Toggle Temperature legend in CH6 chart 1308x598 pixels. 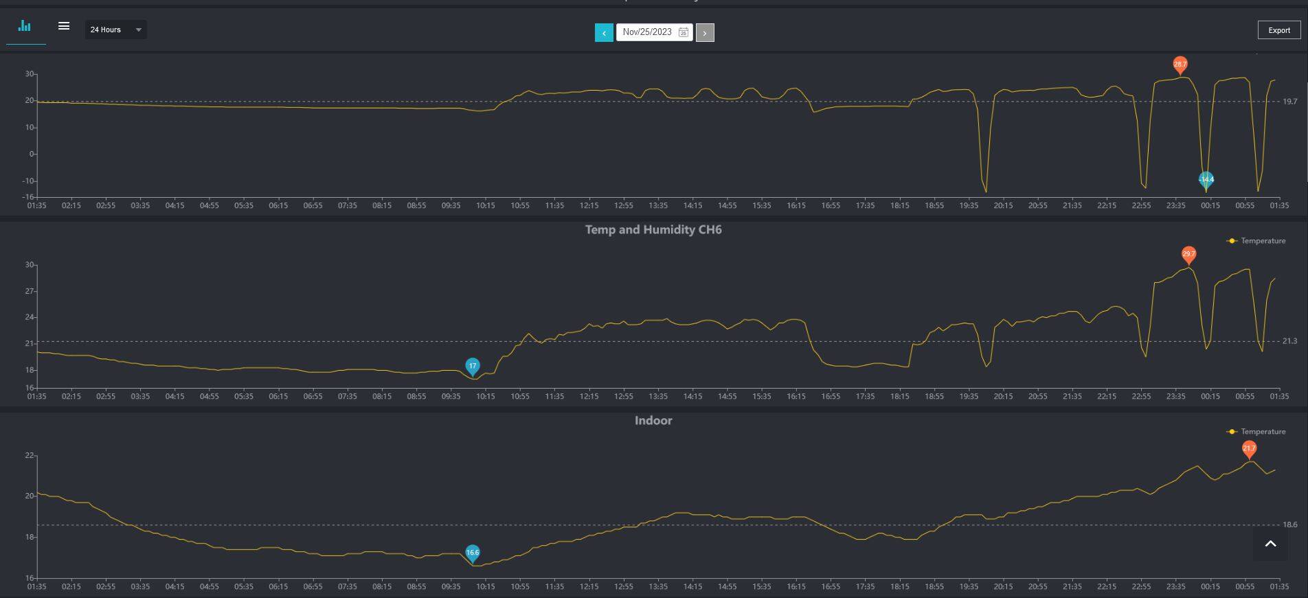(1256, 241)
